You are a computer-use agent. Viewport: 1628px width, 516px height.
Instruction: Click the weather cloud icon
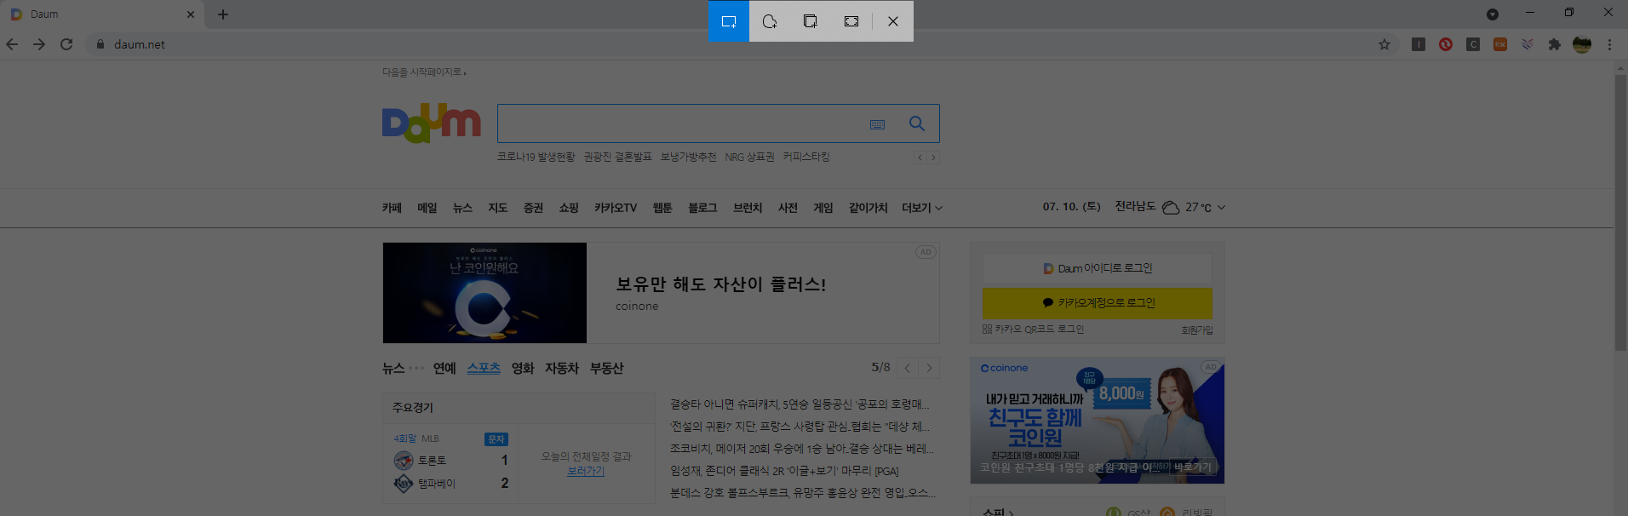coord(1171,208)
